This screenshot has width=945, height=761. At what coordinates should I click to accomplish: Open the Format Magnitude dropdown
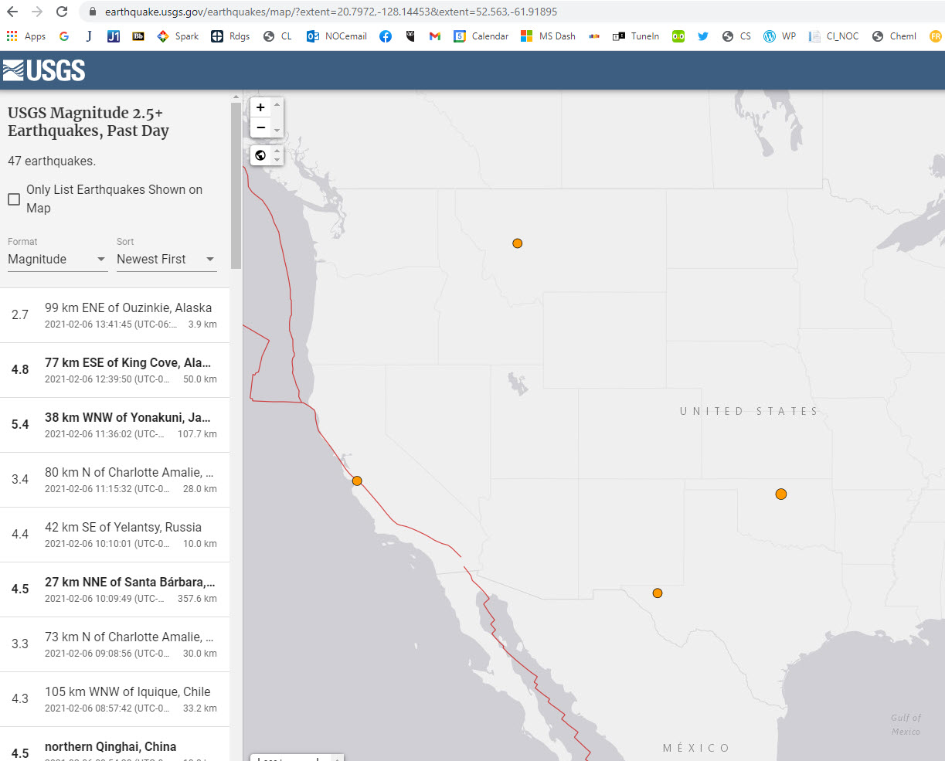click(57, 260)
